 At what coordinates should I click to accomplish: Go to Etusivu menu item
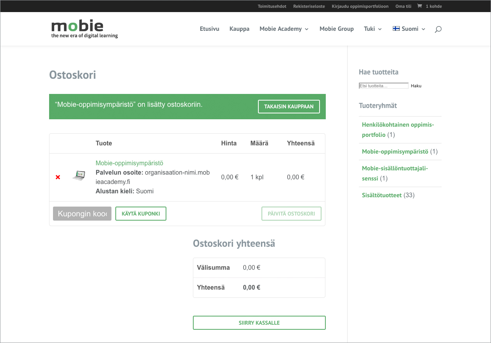[x=210, y=29]
